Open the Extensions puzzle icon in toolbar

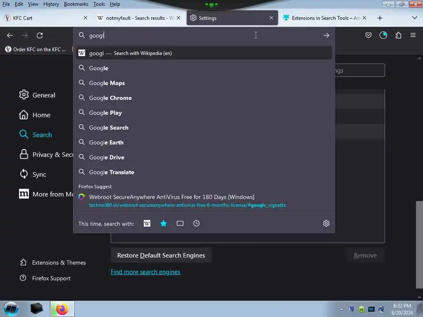pyautogui.click(x=398, y=35)
